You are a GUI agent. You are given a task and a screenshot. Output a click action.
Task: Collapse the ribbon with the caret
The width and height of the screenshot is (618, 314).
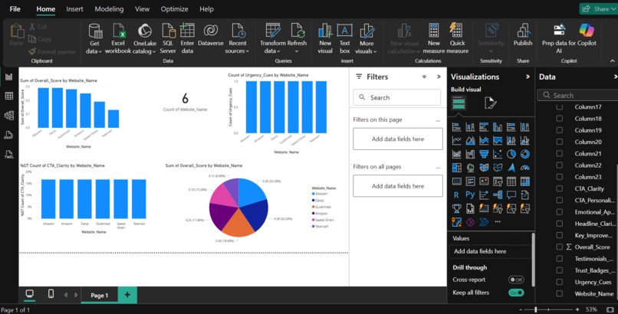[x=612, y=61]
